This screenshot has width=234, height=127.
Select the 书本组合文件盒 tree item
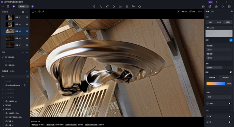pos(13,113)
